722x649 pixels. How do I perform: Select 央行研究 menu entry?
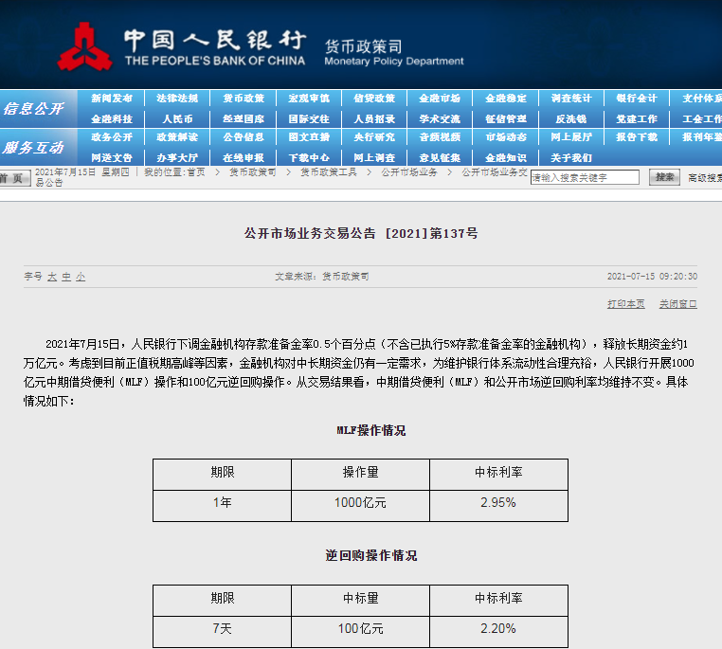[x=374, y=137]
